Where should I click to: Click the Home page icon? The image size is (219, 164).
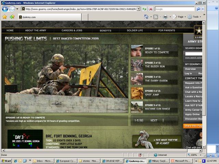point(146,17)
